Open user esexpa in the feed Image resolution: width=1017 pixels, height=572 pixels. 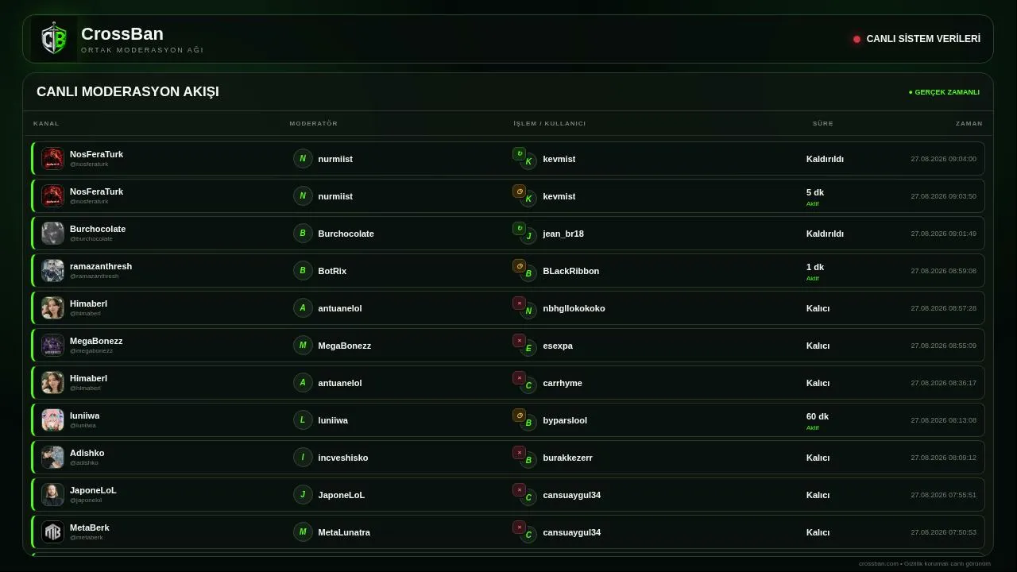pos(558,346)
